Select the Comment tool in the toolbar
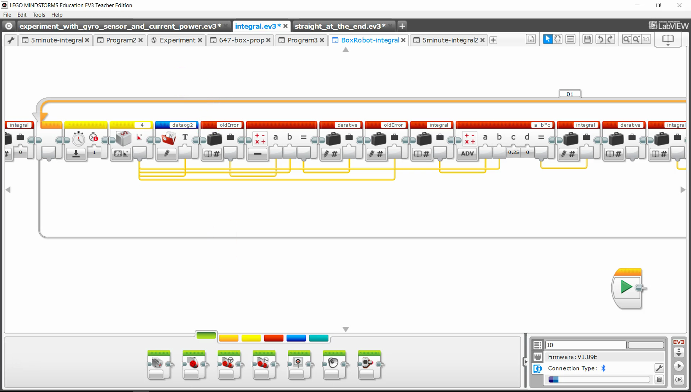This screenshot has width=691, height=392. (570, 39)
